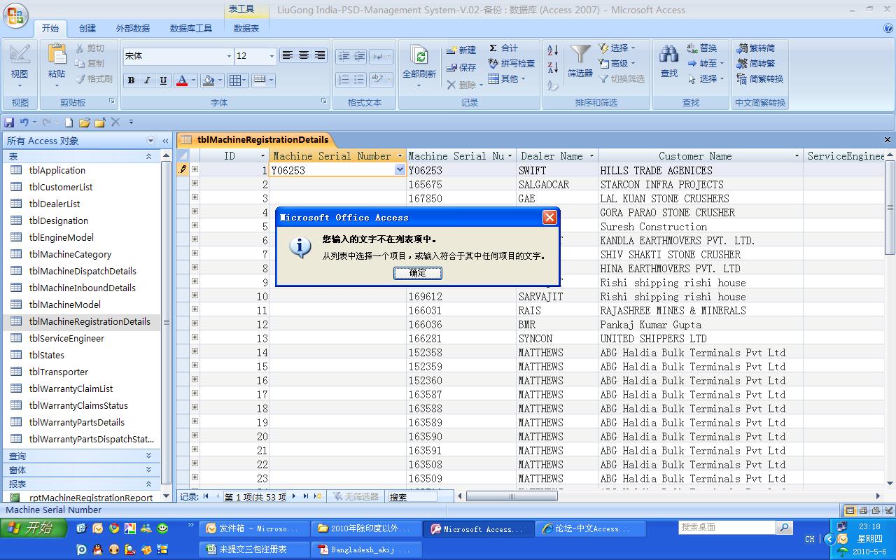Click the Save record (保存) ribbon icon
Screen dimensions: 896x560
[x=451, y=67]
